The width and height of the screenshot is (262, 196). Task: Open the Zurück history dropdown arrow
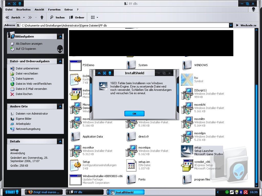[24, 17]
